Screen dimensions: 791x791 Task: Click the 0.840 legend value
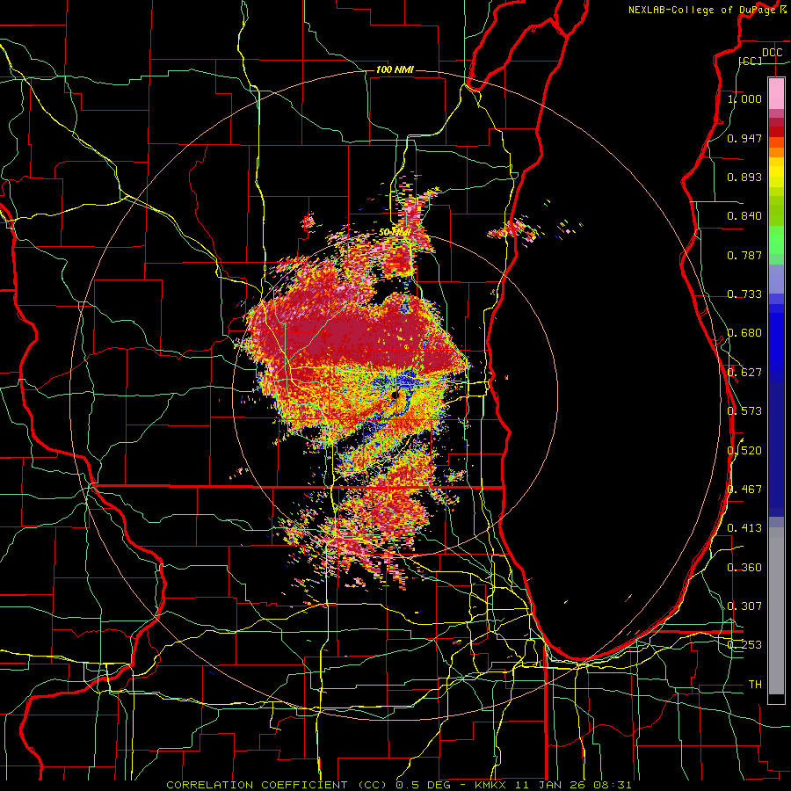tap(744, 216)
